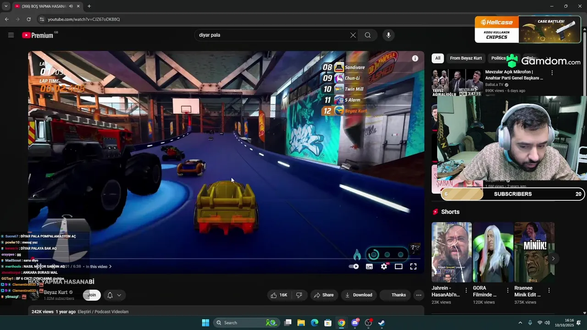
Task: Select the Politics filter chip
Action: [x=498, y=58]
